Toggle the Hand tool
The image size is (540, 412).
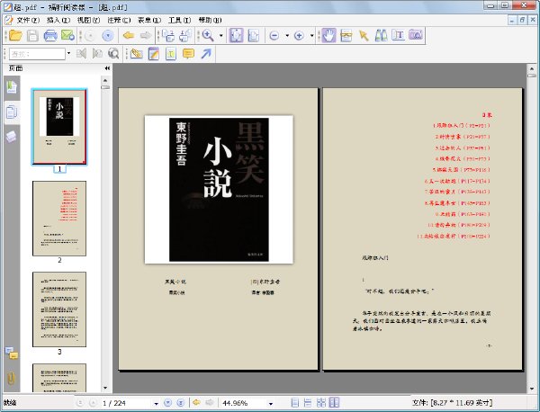(x=328, y=35)
